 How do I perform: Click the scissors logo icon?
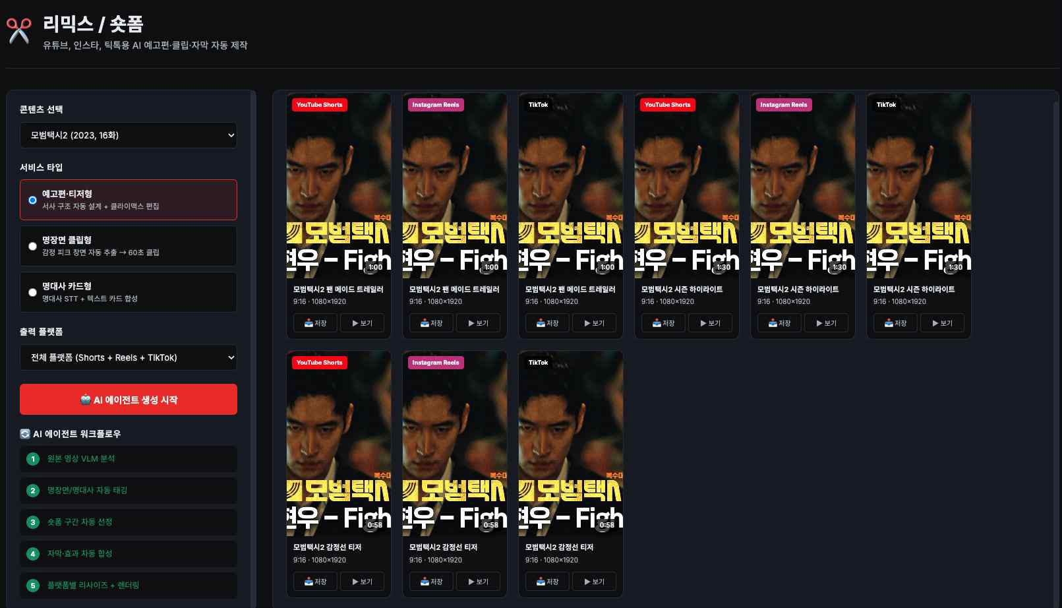pos(19,30)
